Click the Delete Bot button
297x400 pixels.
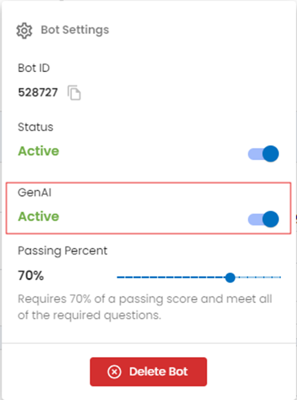click(148, 372)
